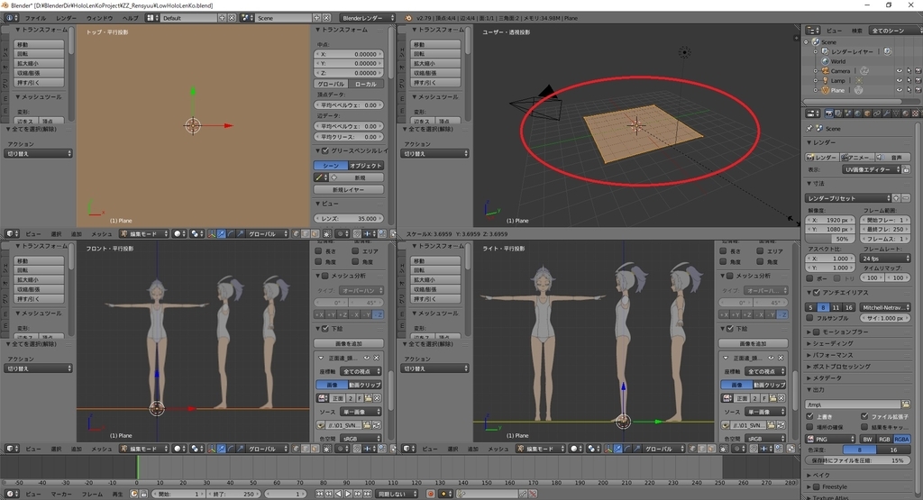Screen dimensions: 923x500
Task: Open the Render tab in the properties editor
Action: 829,114
